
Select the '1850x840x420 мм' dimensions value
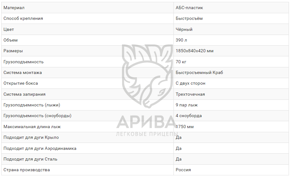pyautogui.click(x=194, y=51)
